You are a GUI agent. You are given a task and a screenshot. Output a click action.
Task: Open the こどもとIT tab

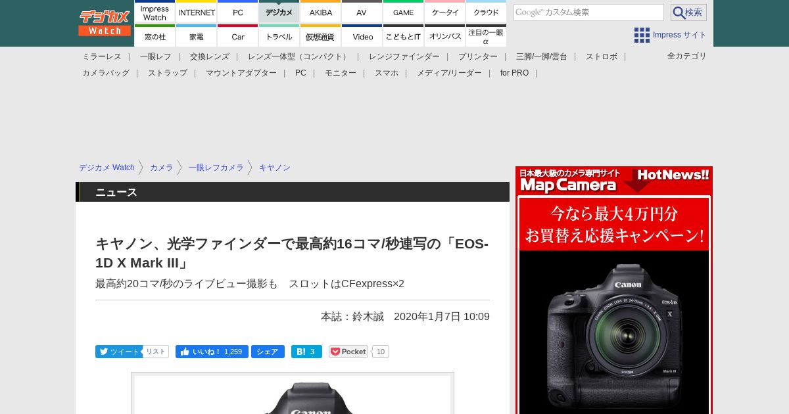click(403, 36)
